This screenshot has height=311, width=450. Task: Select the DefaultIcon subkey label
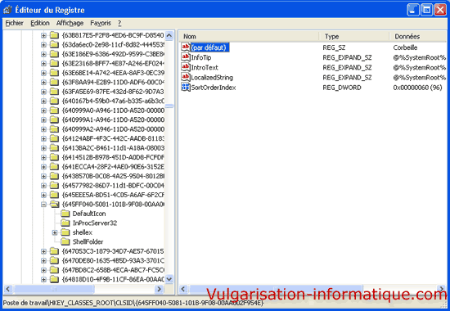tap(89, 214)
